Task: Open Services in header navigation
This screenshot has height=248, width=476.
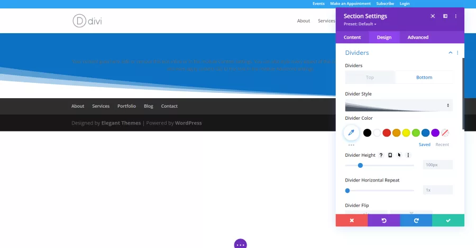Action: click(326, 21)
